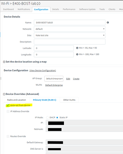Viewport: 123px width, 154px height.
Task: Click info icon beside the Name field
Action: click(x=108, y=22)
